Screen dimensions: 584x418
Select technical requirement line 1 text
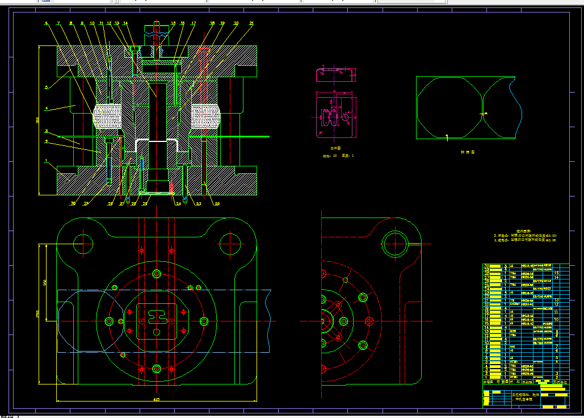point(526,236)
